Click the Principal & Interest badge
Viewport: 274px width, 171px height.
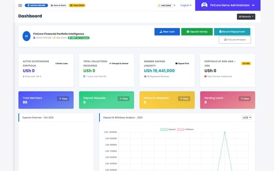[119, 64]
